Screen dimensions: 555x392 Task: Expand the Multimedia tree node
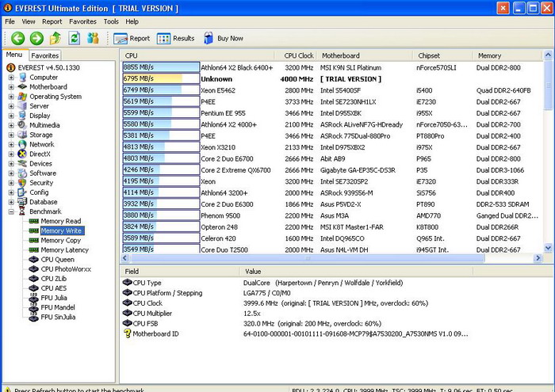click(11, 125)
